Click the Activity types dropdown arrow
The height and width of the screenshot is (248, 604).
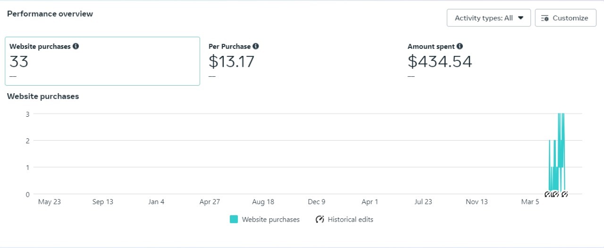pyautogui.click(x=521, y=18)
